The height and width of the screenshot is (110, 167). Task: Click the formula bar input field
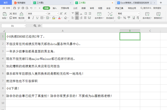coord(104,26)
